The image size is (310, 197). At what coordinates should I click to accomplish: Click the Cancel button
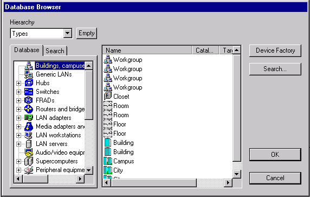[x=275, y=178]
